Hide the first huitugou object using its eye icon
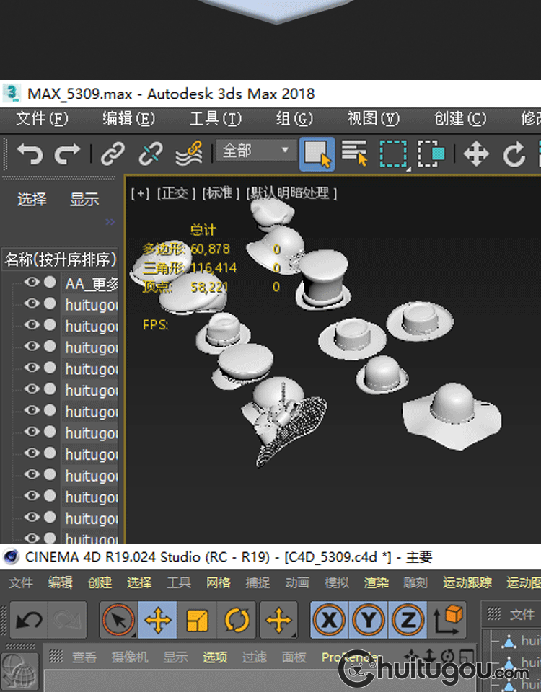 click(32, 303)
